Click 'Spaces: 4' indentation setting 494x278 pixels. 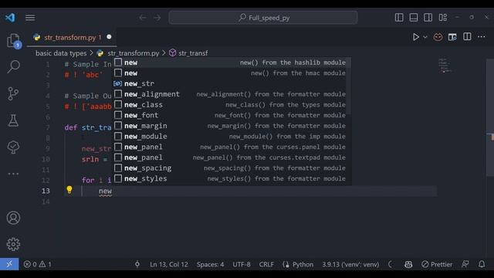pos(210,264)
